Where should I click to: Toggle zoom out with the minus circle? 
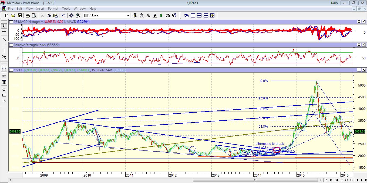(x=346, y=181)
